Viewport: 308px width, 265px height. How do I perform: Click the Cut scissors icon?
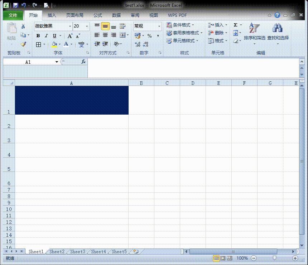coord(23,26)
